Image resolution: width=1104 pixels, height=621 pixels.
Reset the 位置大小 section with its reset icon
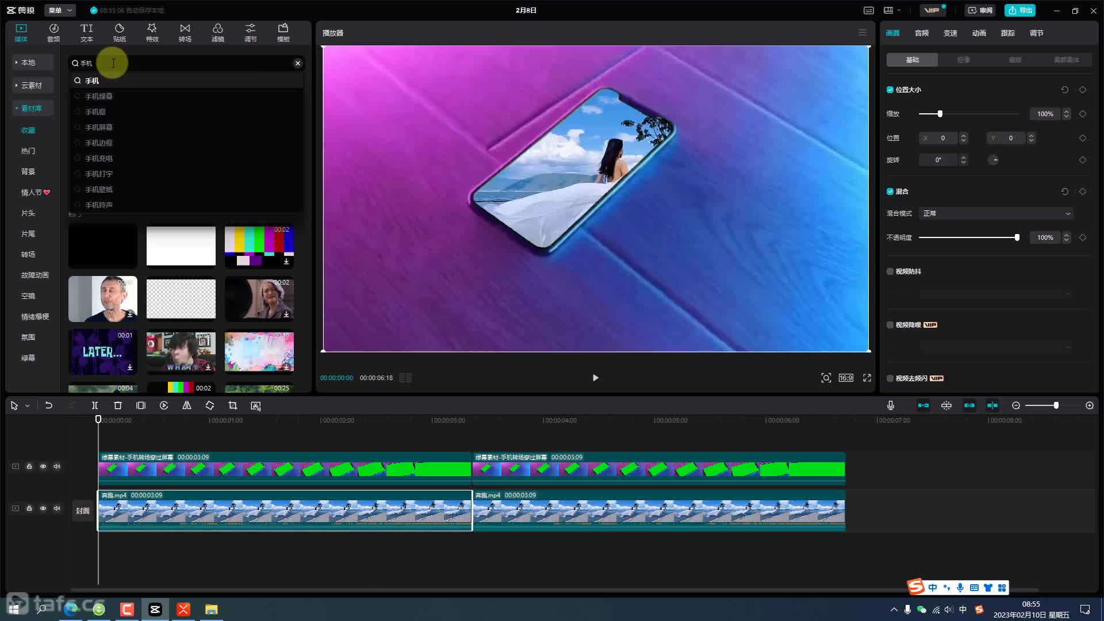tap(1065, 90)
